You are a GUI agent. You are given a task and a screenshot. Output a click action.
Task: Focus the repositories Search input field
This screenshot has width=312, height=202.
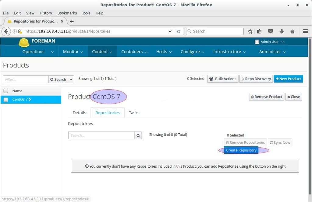click(101, 135)
